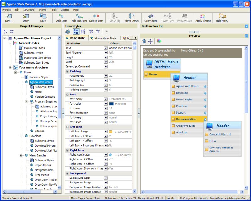Open a project using the Open toolbar icon
The width and height of the screenshot is (251, 201).
tap(26, 18)
